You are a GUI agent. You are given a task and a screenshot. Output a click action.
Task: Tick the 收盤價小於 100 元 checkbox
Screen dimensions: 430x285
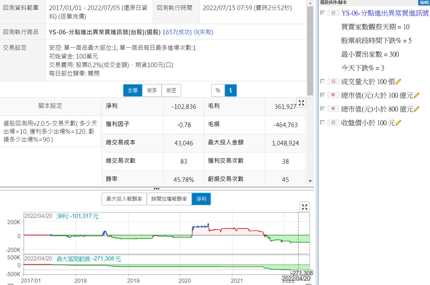[x=322, y=122]
